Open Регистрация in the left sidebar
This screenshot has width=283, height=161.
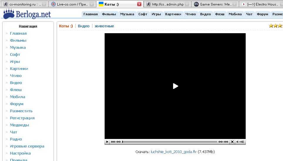coord(22,118)
